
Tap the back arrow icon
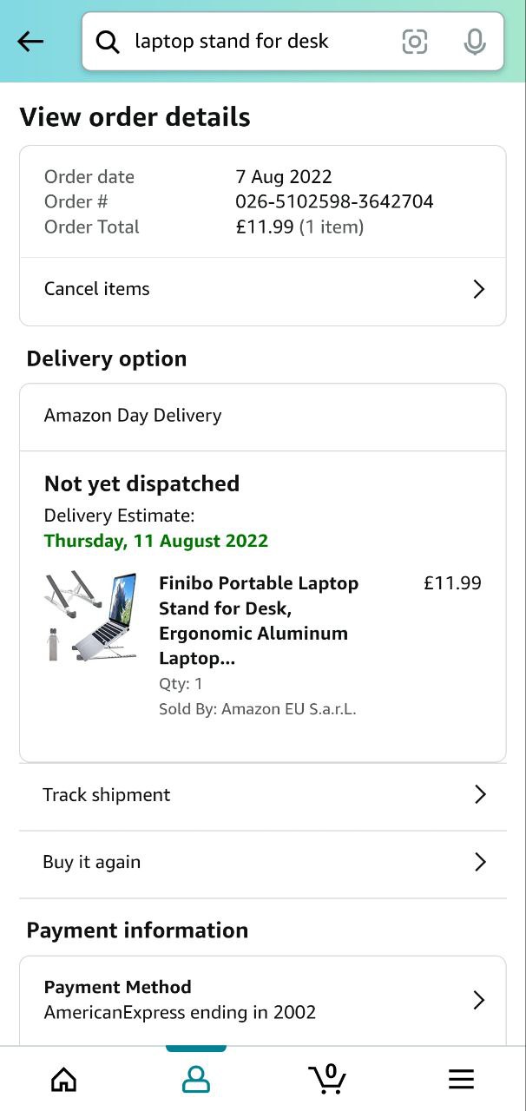point(30,42)
